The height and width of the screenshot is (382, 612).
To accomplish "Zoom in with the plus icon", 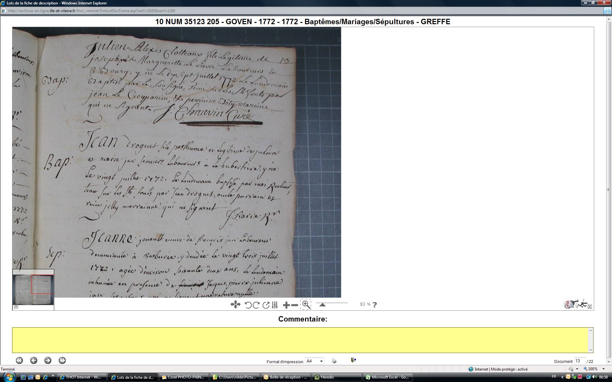I will tap(286, 305).
